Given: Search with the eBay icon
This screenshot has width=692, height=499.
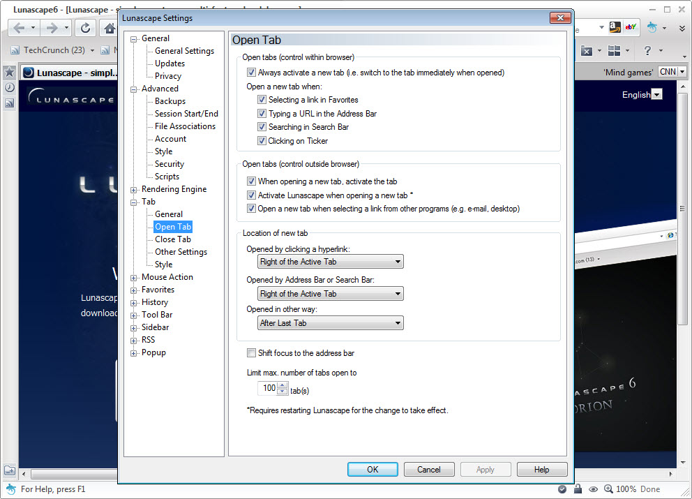Looking at the screenshot, I should pyautogui.click(x=631, y=27).
